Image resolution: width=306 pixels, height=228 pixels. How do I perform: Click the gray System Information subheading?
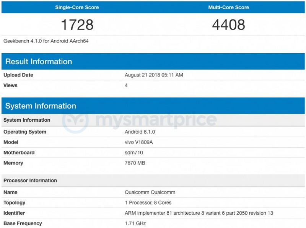click(x=27, y=120)
